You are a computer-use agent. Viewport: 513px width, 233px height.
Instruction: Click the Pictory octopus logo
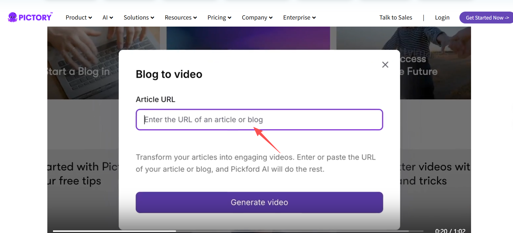click(x=30, y=17)
